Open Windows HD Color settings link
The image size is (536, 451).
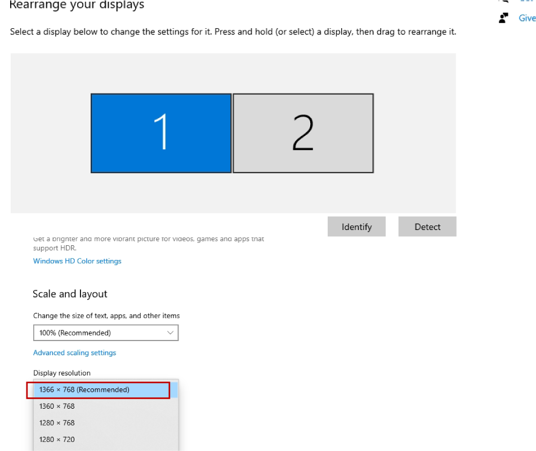[77, 261]
